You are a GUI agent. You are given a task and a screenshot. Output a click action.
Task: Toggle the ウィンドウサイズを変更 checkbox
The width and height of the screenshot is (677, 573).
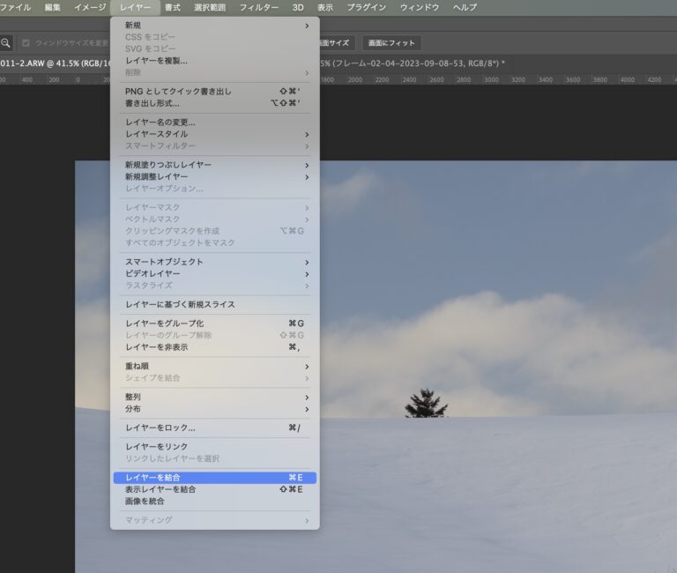(26, 42)
